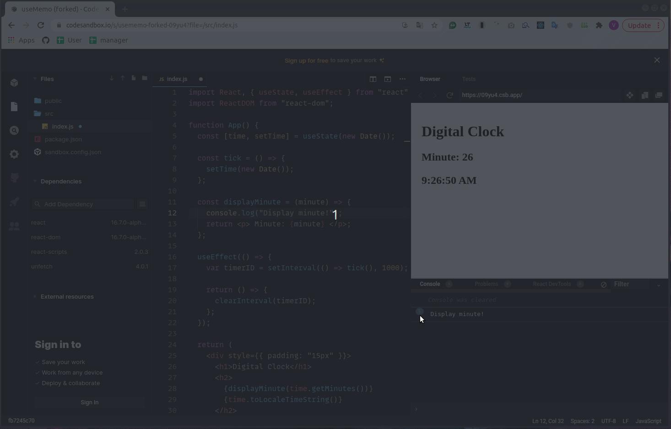The image size is (671, 429).
Task: Go back in the preview browser
Action: pos(420,95)
